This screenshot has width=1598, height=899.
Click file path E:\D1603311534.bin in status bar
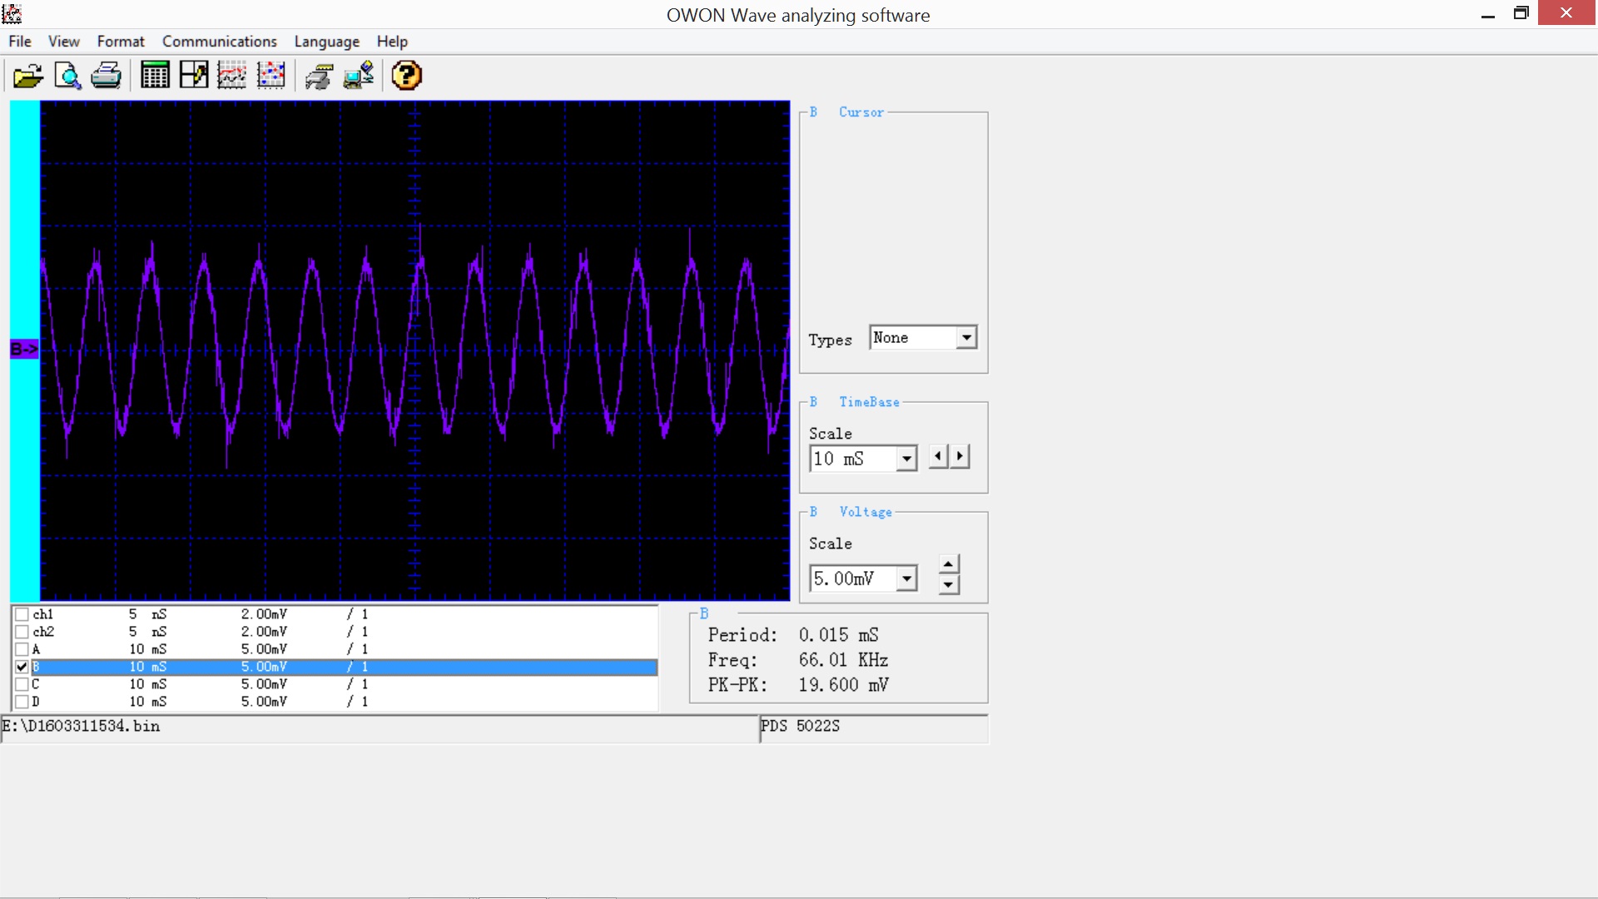click(81, 726)
